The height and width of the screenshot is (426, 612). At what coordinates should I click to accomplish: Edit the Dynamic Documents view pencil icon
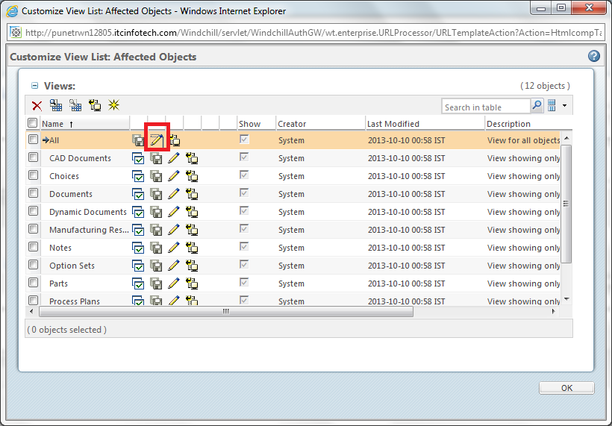point(174,212)
